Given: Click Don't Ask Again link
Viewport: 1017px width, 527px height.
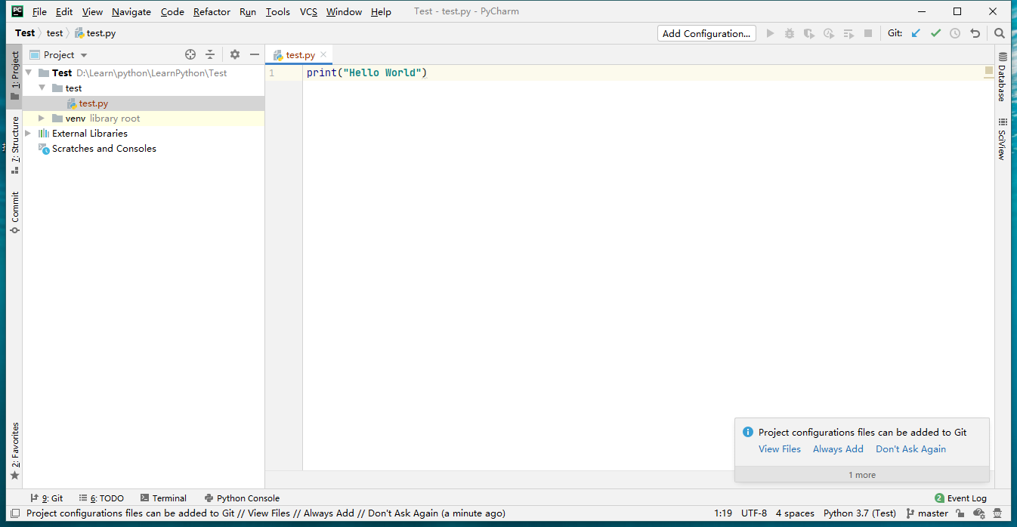Looking at the screenshot, I should [x=910, y=449].
